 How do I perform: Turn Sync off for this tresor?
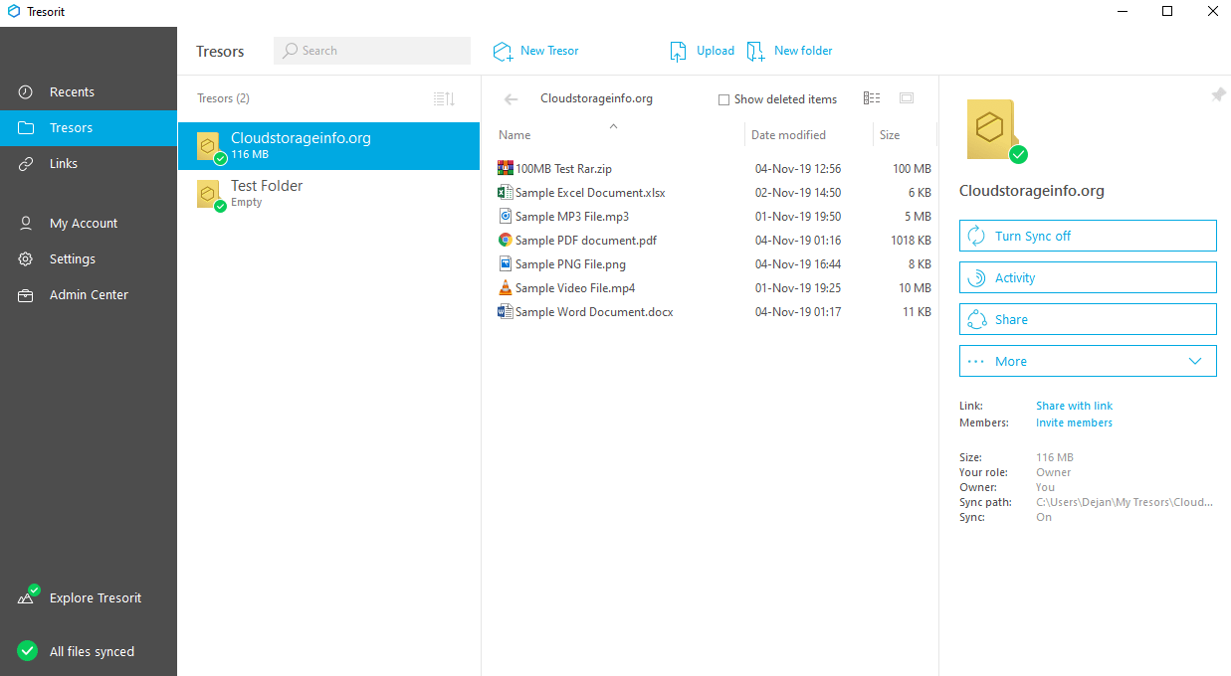pyautogui.click(x=1087, y=236)
